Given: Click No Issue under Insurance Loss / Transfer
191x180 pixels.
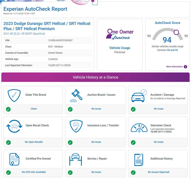Looking at the screenshot, I should tap(96, 142).
